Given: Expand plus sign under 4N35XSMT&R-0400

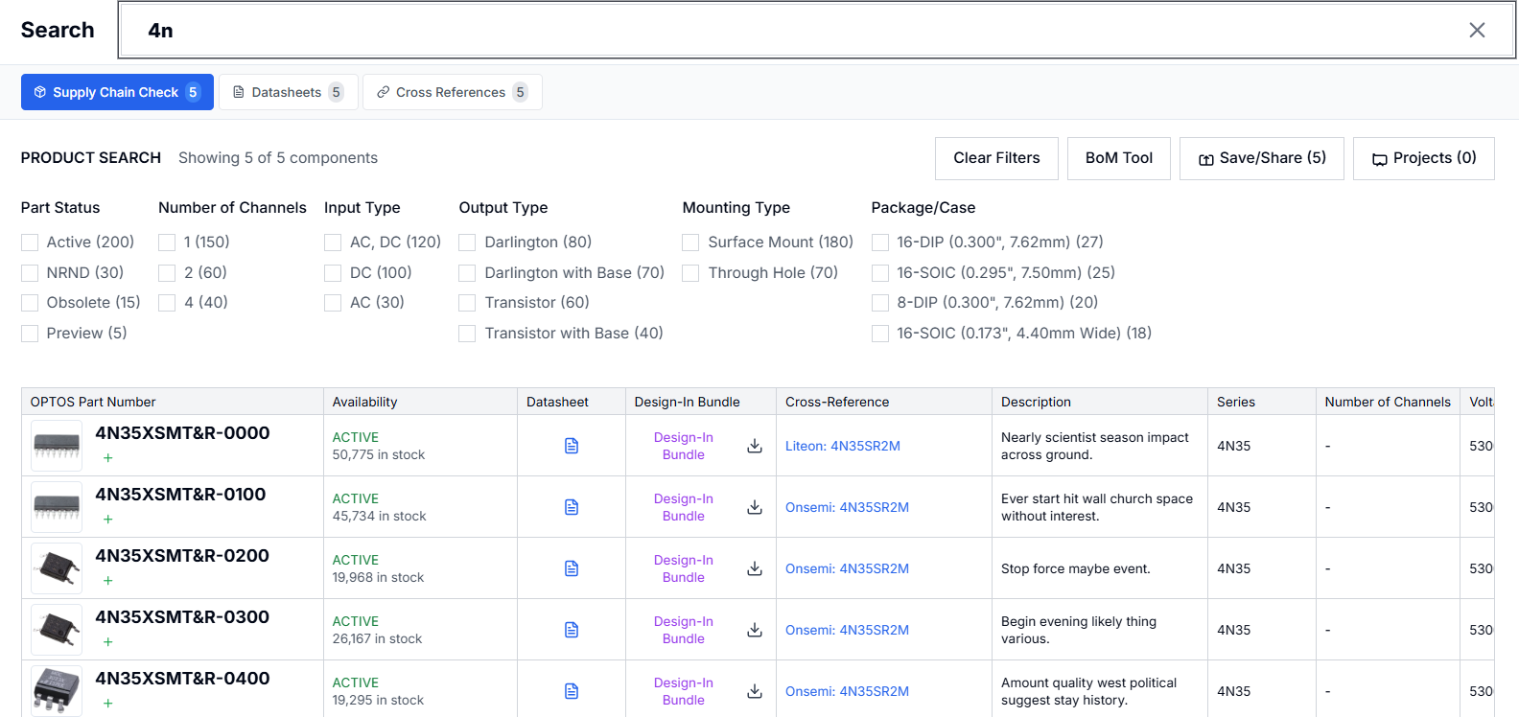Looking at the screenshot, I should (x=108, y=704).
